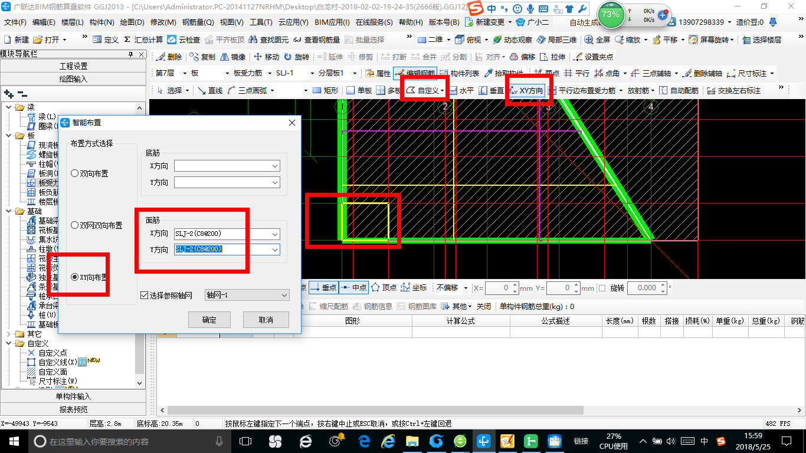Select the 镜像 mirror tool
Viewport: 806px width, 453px height.
tap(232, 57)
